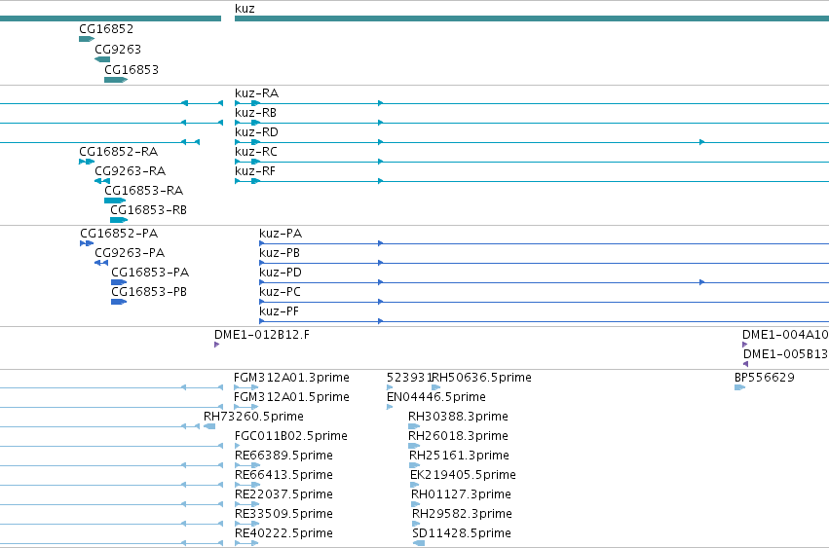The width and height of the screenshot is (829, 548).
Task: Click the EK219405.5prime EST label
Action: tap(463, 475)
